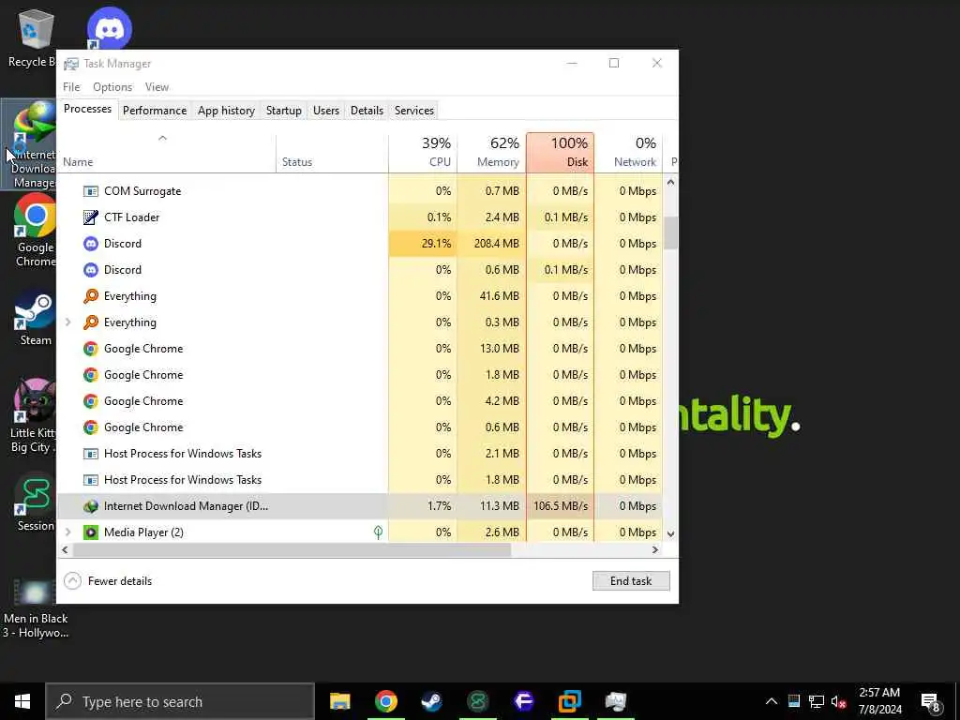Screen dimensions: 960x720
Task: Show hidden system tray icons
Action: (x=772, y=701)
